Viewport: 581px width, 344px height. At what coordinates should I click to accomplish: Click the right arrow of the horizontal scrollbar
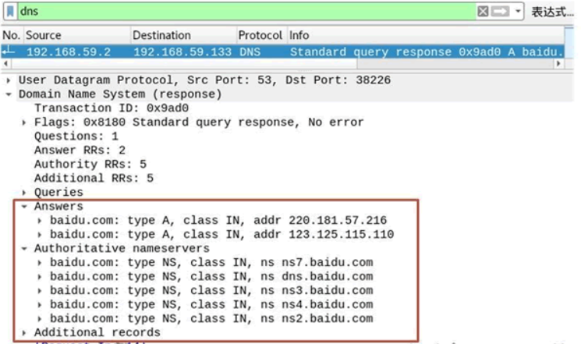pos(558,64)
